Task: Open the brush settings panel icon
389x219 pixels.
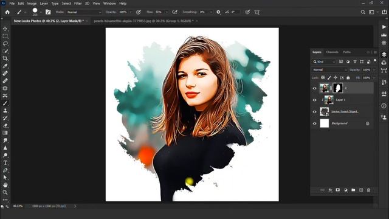Action: pos(48,12)
